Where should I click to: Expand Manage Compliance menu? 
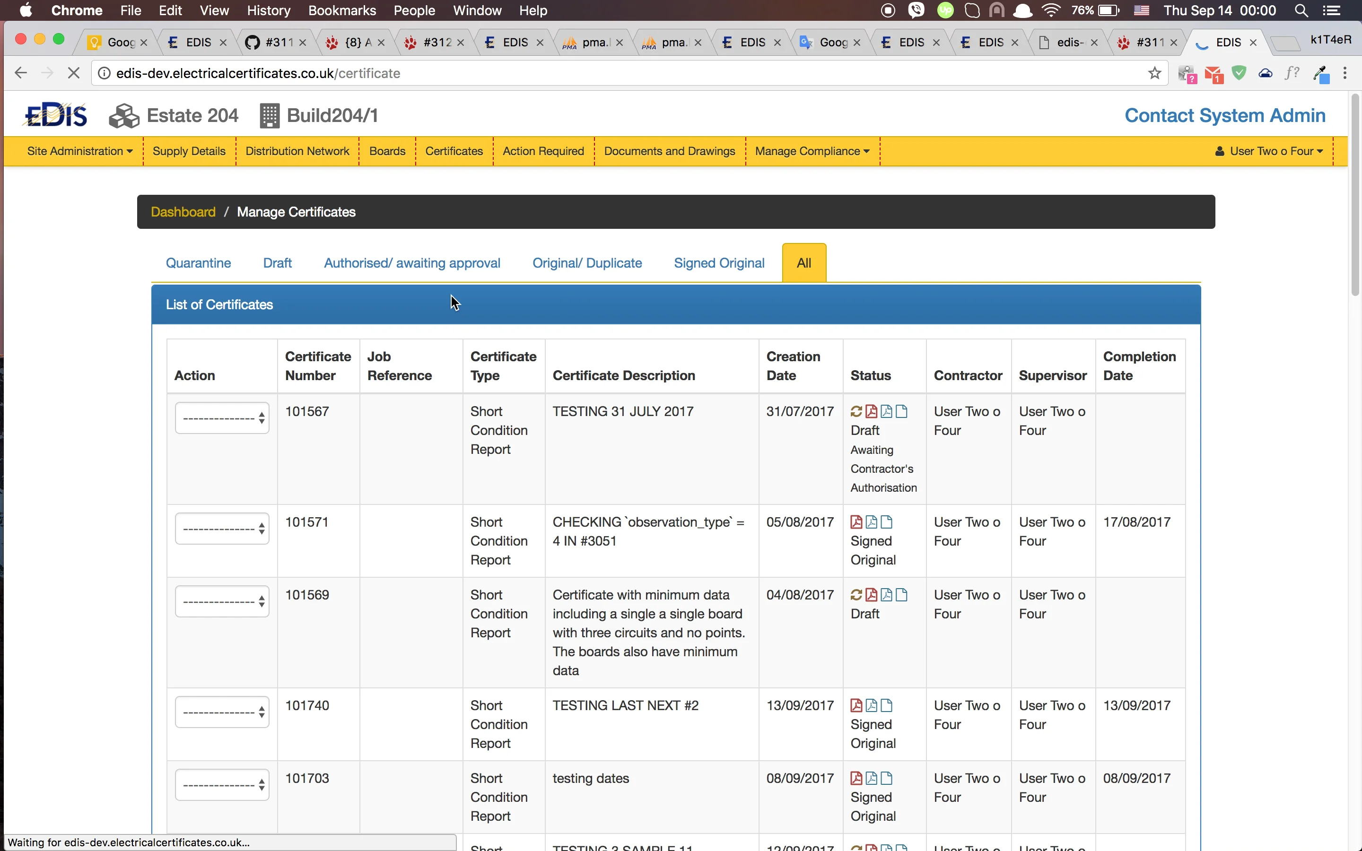pyautogui.click(x=812, y=151)
